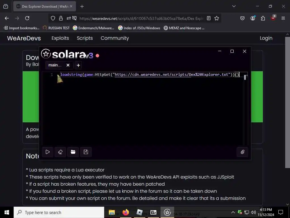Click the Login link on WeAreDevs

point(266,38)
